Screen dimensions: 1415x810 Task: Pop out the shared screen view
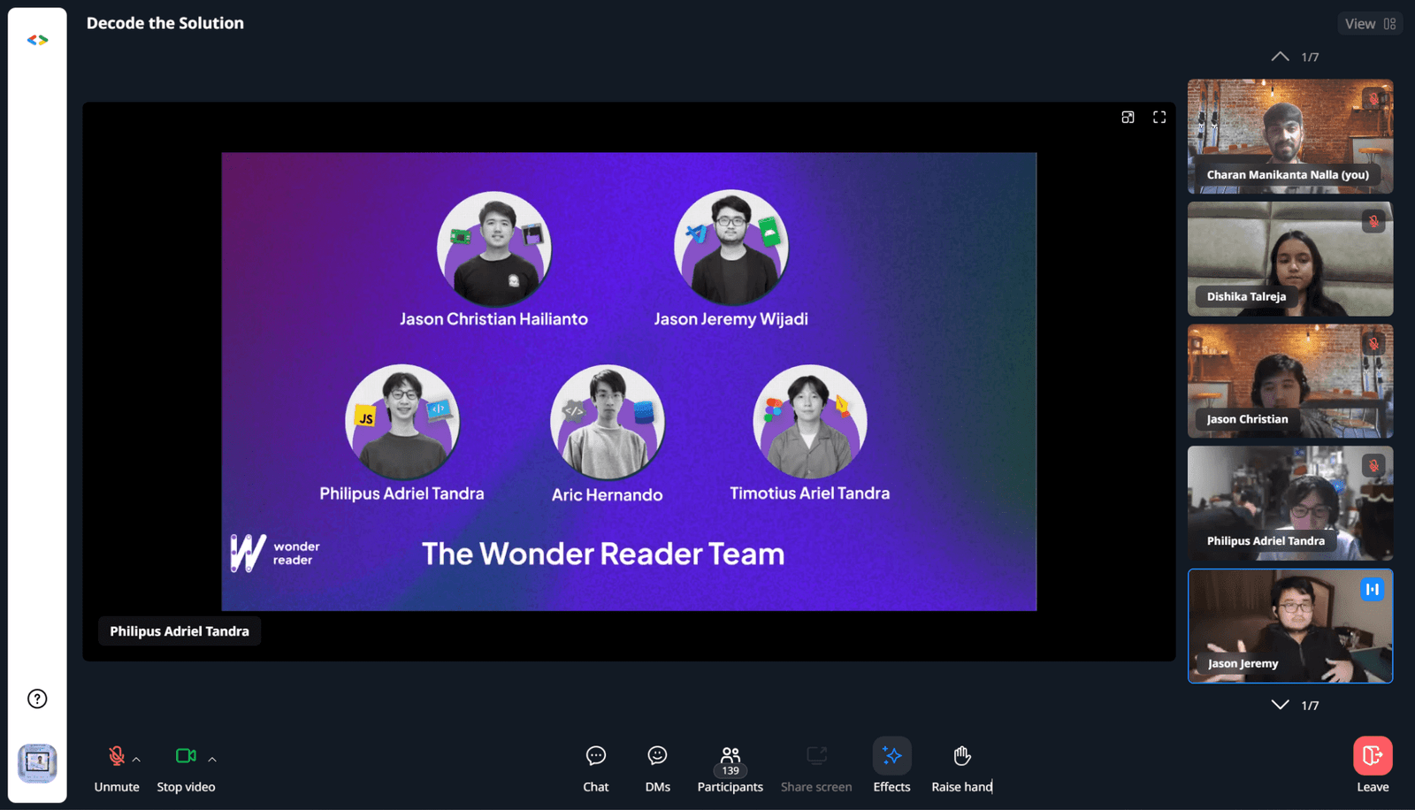point(1128,117)
